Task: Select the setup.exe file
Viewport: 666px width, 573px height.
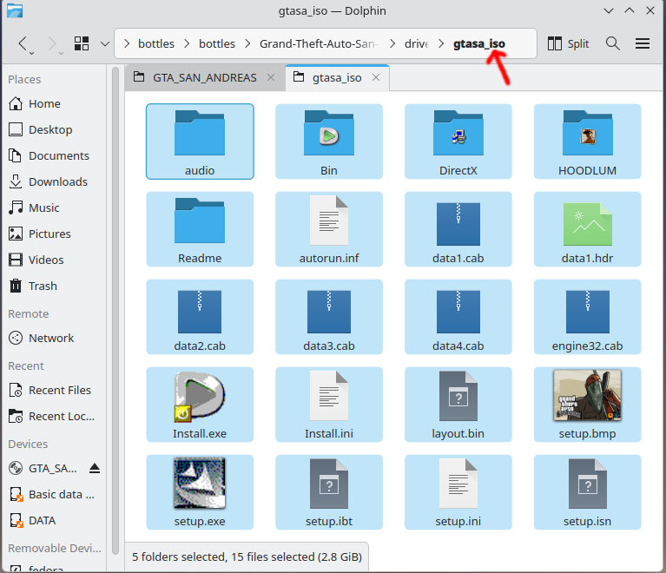Action: point(200,492)
